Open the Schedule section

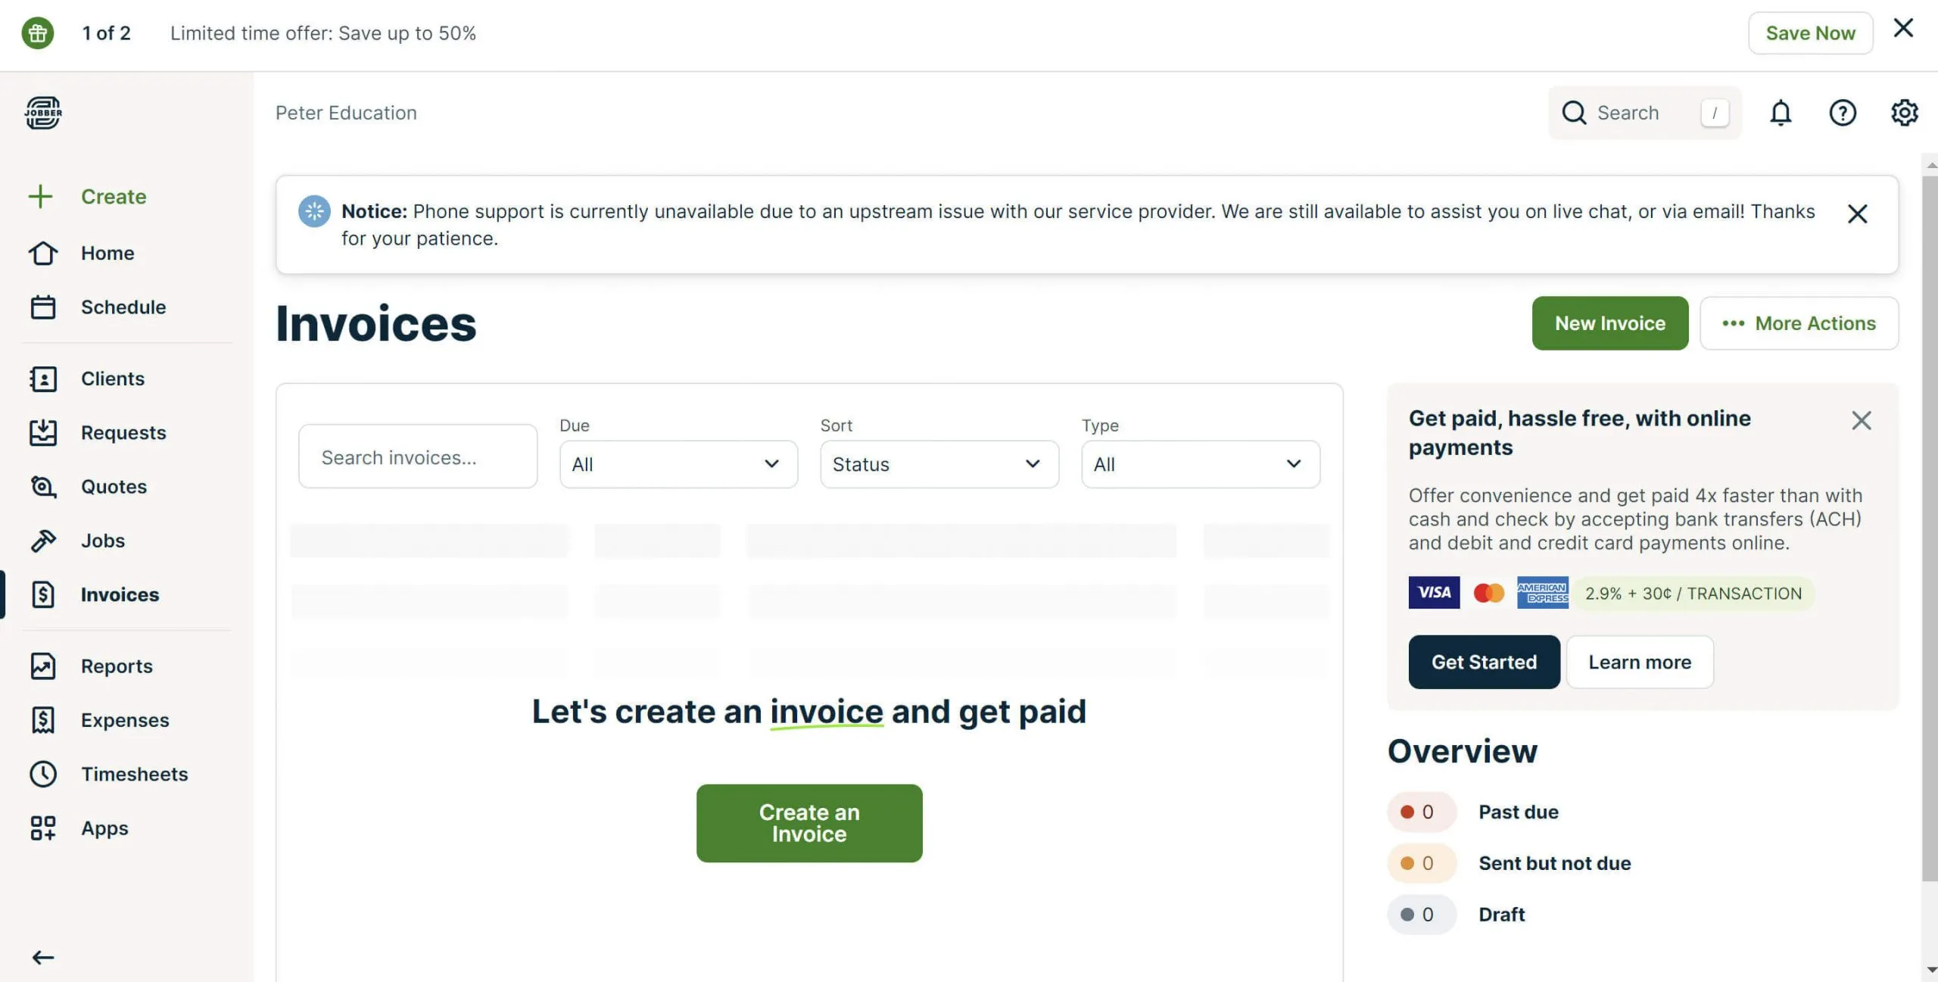[x=123, y=307]
